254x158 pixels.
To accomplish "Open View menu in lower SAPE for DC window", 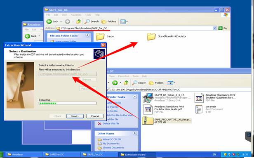I will click(112, 76).
